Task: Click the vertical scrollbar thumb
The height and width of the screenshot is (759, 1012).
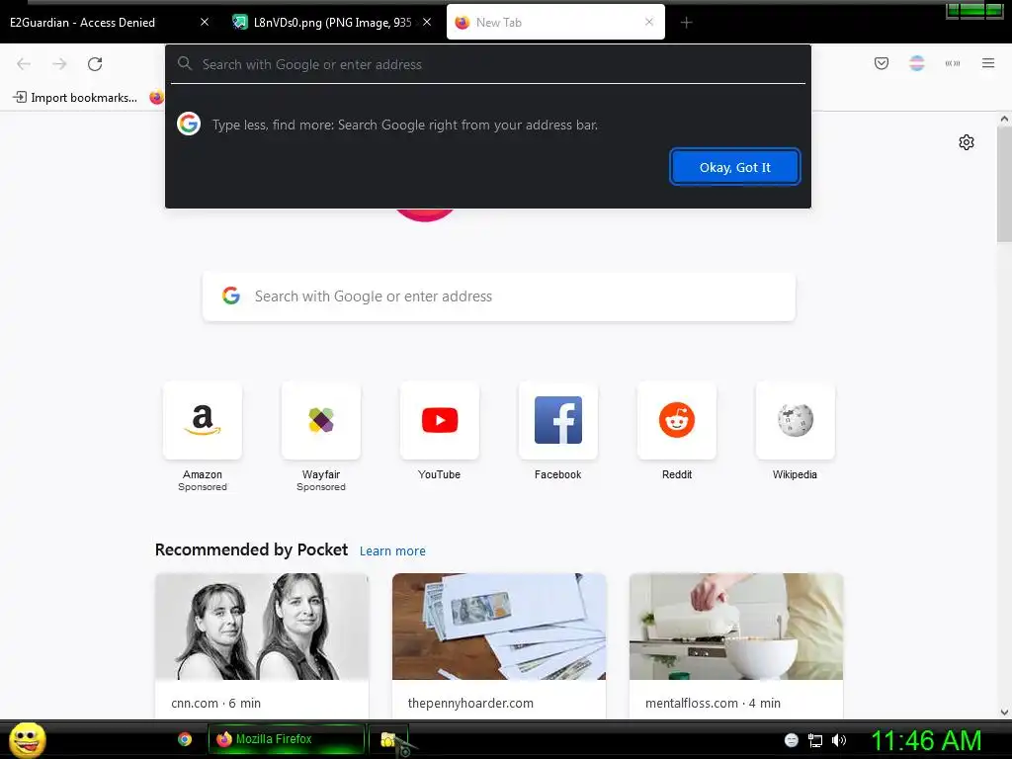Action: 1004,184
